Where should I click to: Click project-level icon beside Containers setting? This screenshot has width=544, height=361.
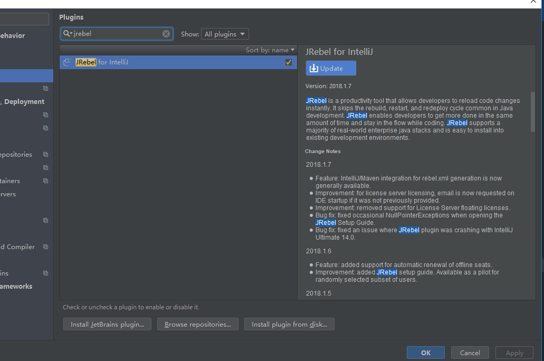pos(45,181)
